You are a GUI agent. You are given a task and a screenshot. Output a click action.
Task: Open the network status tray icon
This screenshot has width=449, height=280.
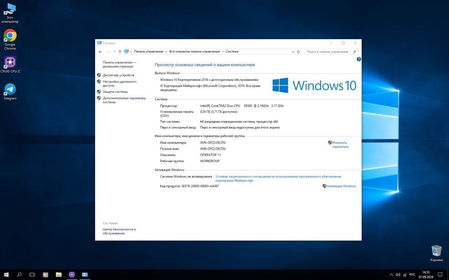404,275
